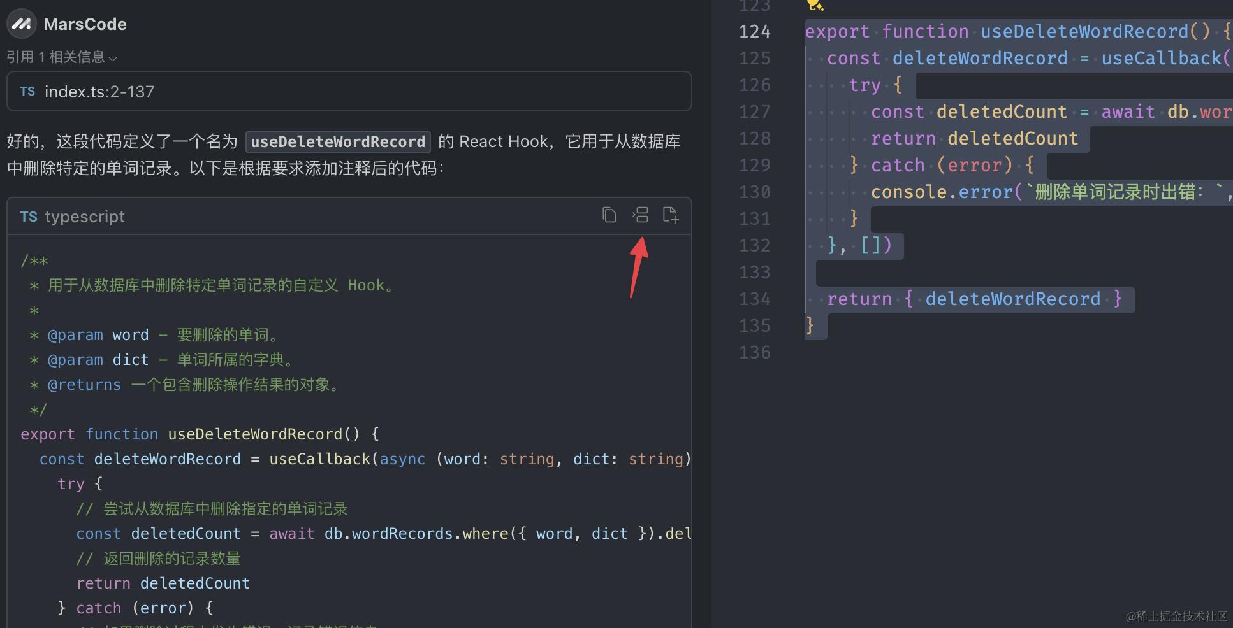This screenshot has height=628, width=1233.
Task: Click 'export function useDeleteWordRecord' in editor
Action: coord(1007,31)
